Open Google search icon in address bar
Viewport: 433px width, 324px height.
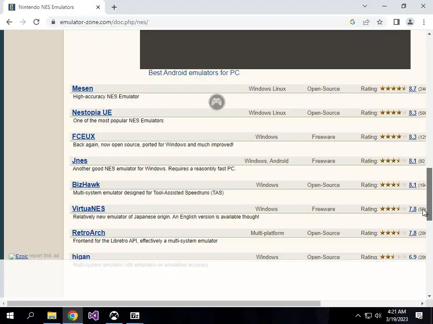(x=352, y=22)
